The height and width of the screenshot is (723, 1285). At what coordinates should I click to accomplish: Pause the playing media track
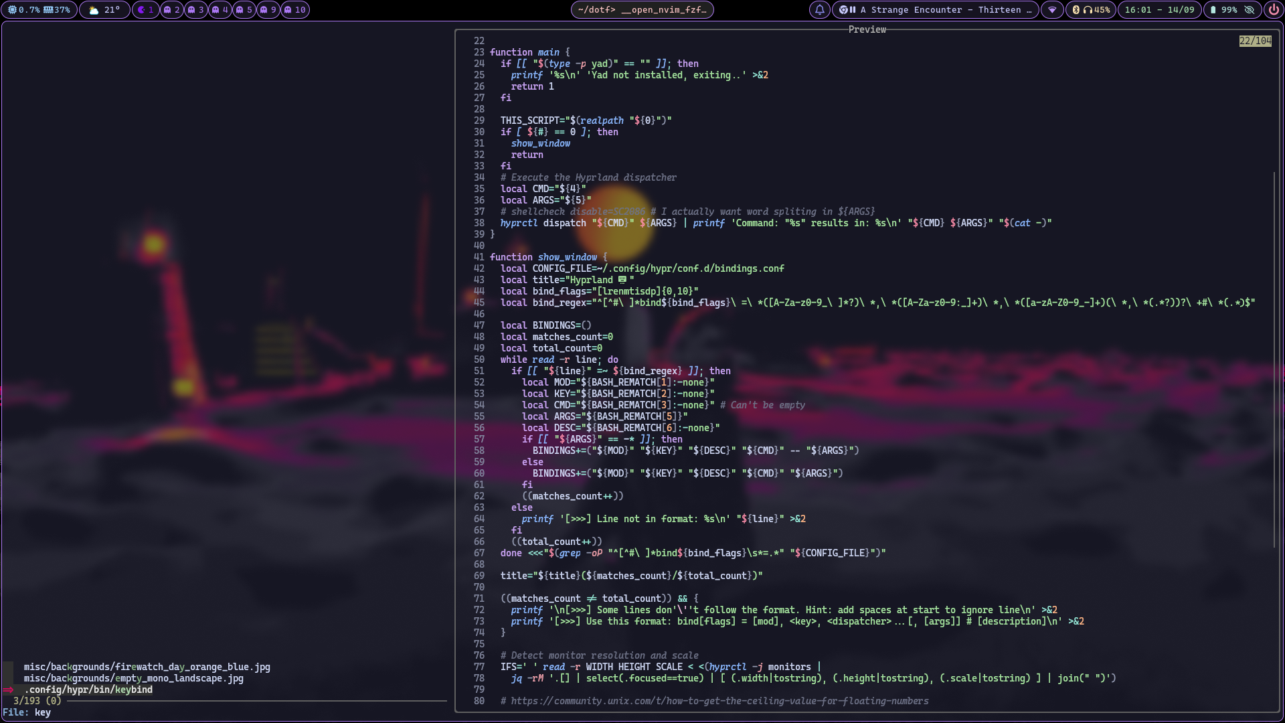tap(853, 10)
